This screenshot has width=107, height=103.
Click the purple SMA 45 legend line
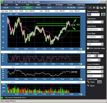coord(27,14)
